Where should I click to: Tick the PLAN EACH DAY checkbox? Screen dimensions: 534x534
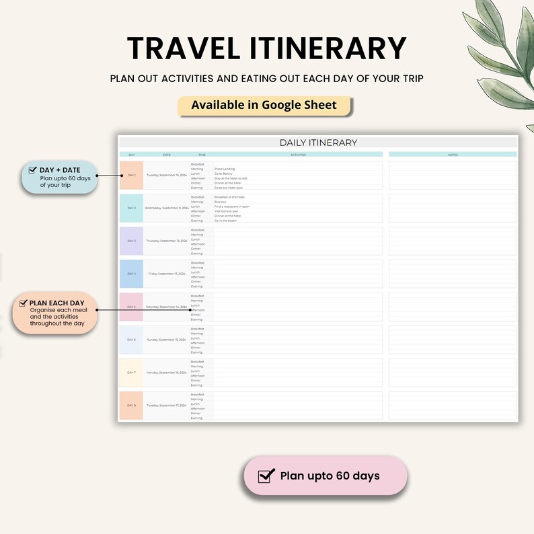(23, 303)
